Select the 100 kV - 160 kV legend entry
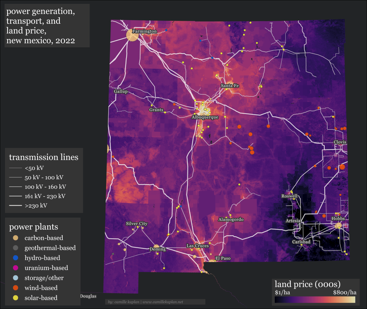 click(x=45, y=187)
